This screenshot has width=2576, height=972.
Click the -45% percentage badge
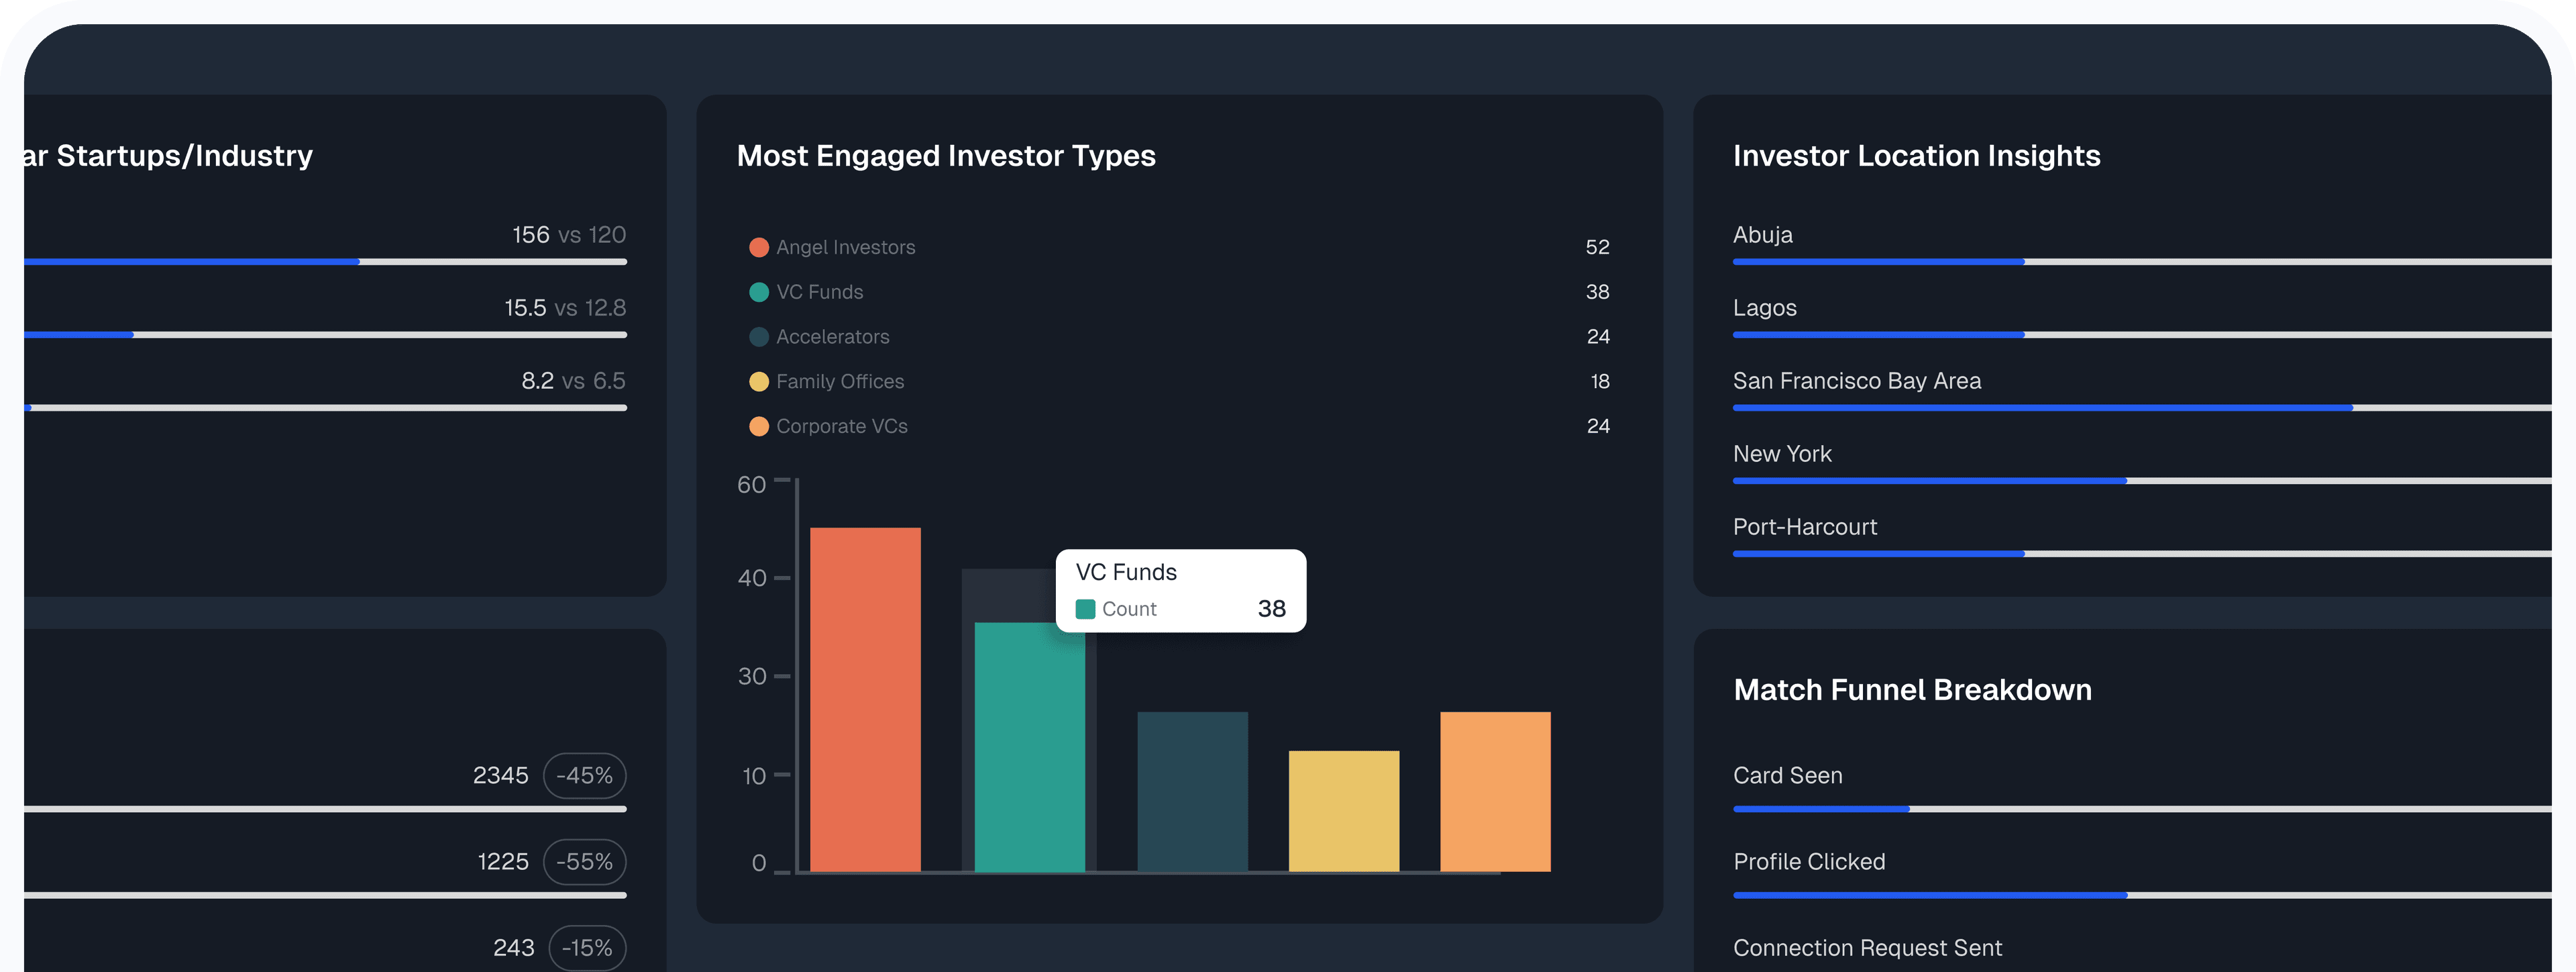point(584,775)
